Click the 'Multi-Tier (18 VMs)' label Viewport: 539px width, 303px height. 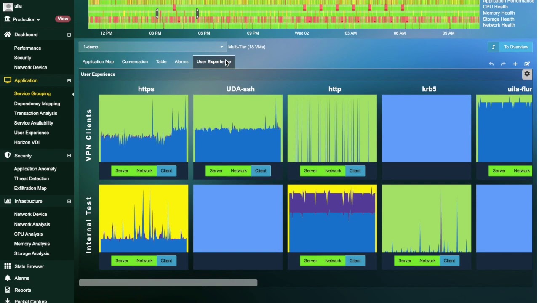tap(247, 47)
